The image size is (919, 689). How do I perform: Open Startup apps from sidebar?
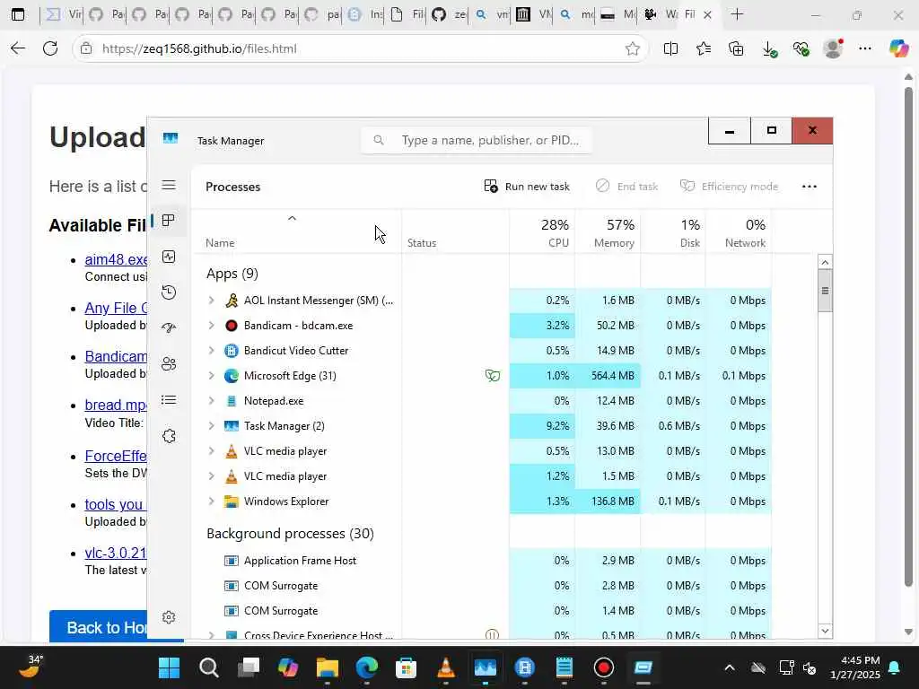coord(169,327)
